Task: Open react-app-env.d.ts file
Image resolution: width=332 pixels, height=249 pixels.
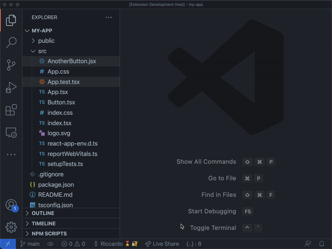Action: point(71,143)
